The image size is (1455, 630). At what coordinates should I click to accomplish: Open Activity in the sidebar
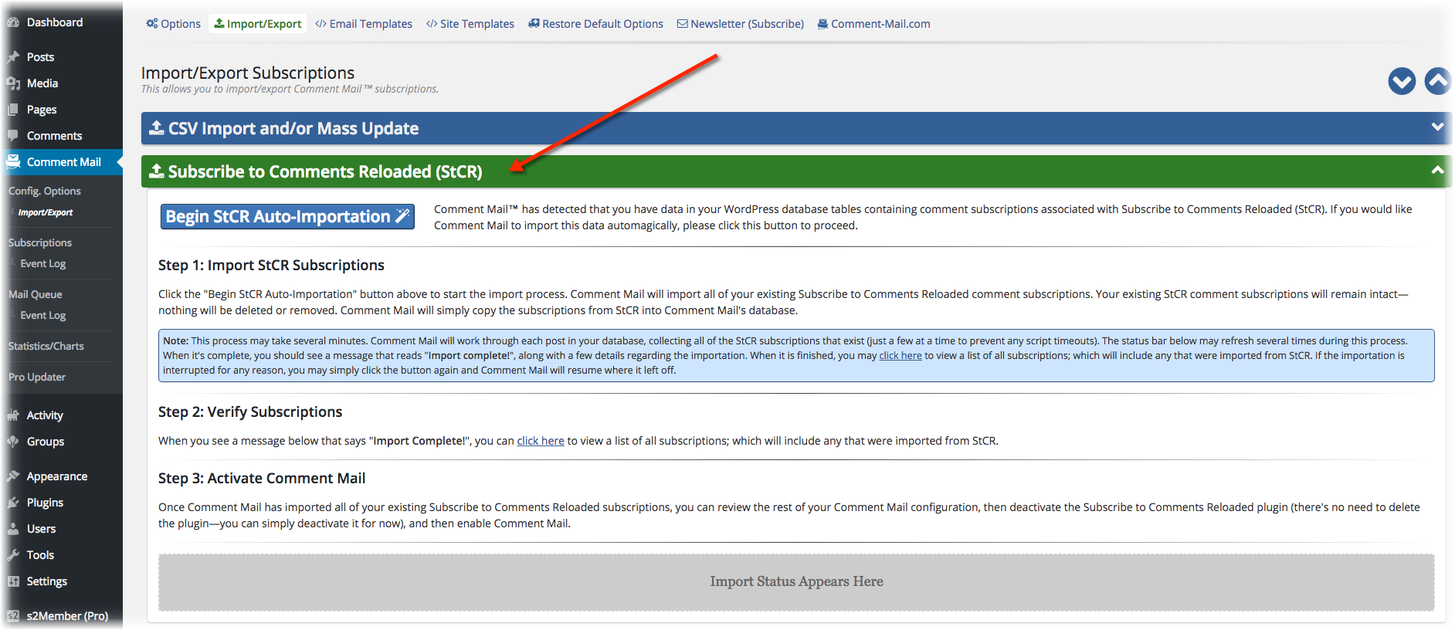coord(45,415)
